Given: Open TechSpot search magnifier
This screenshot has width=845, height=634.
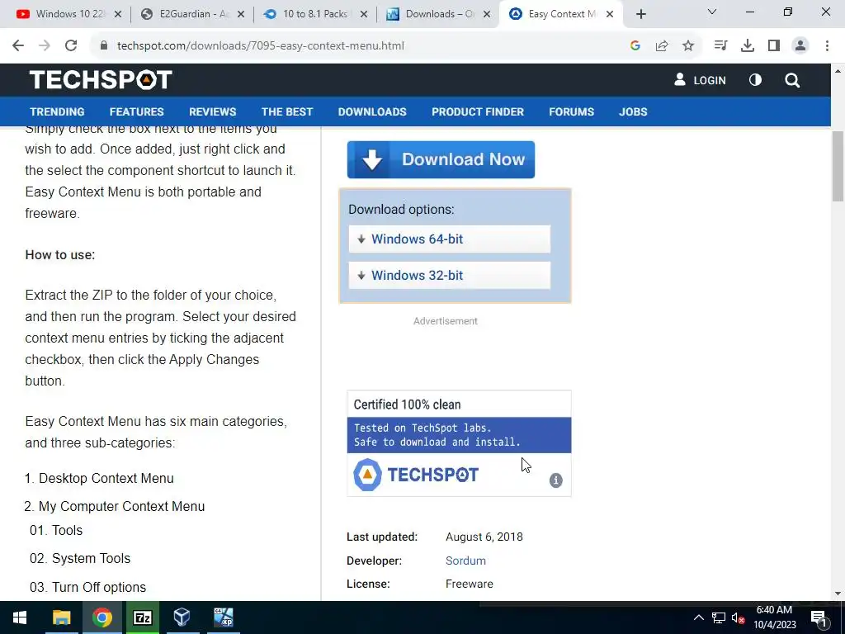Looking at the screenshot, I should [792, 80].
